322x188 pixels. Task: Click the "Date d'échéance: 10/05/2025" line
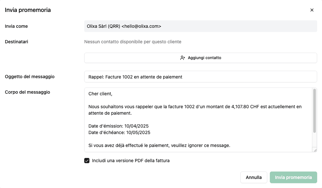119,132
